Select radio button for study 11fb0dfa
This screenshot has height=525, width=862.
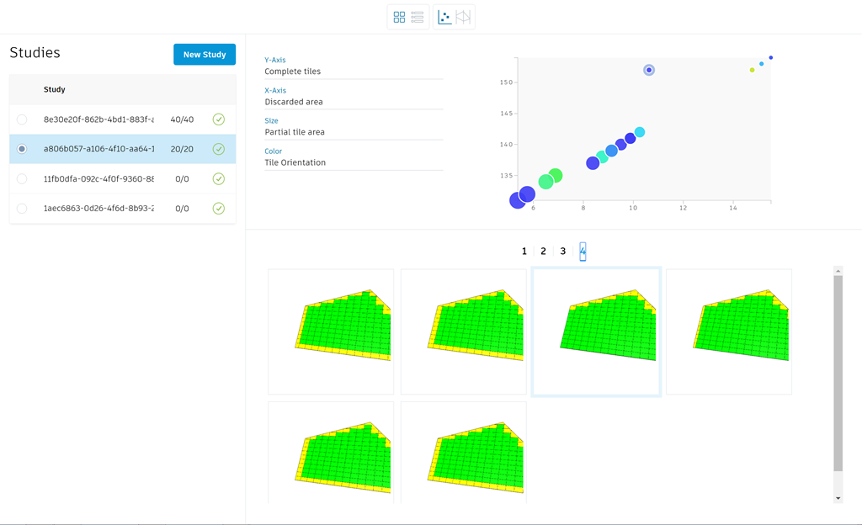(22, 178)
